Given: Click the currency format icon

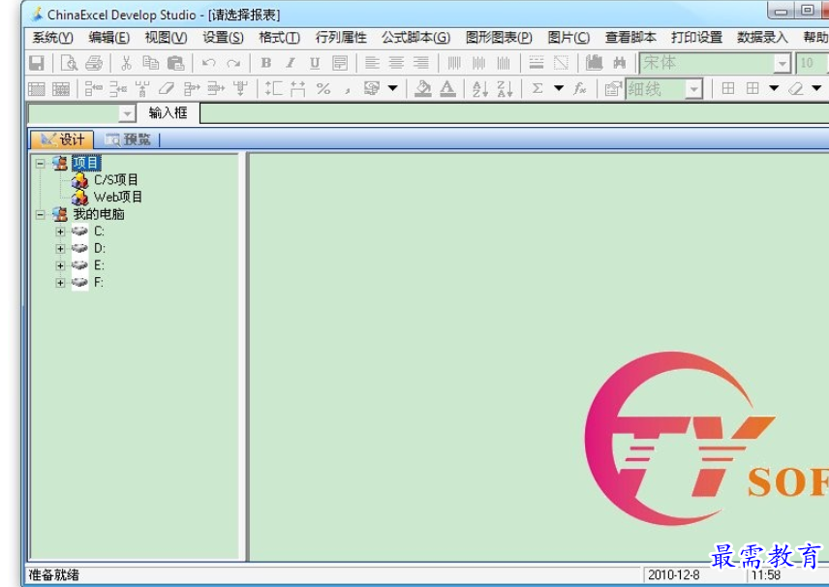Looking at the screenshot, I should [x=372, y=88].
